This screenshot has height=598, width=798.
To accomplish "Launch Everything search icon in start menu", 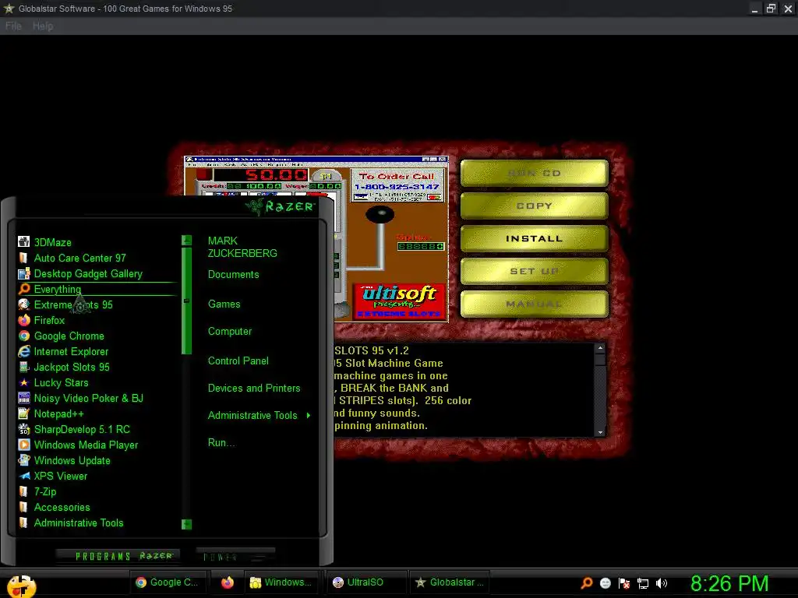I will [x=23, y=289].
